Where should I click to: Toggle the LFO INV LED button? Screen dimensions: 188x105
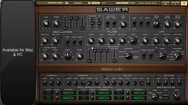(x=156, y=50)
